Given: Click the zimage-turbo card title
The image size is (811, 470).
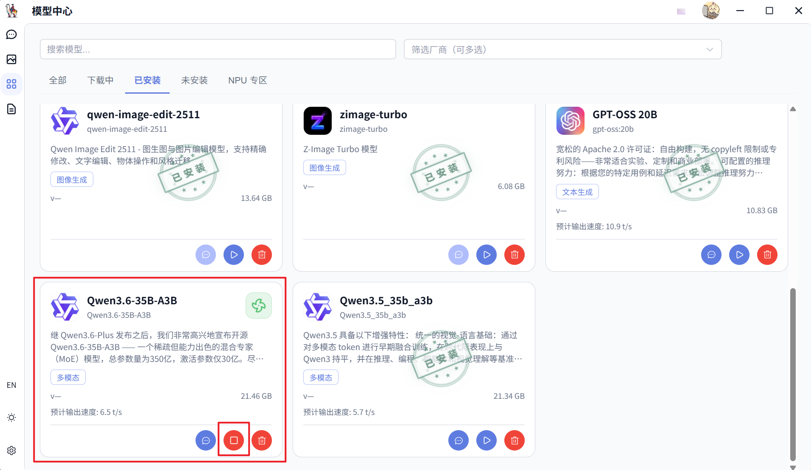Looking at the screenshot, I should pos(373,114).
